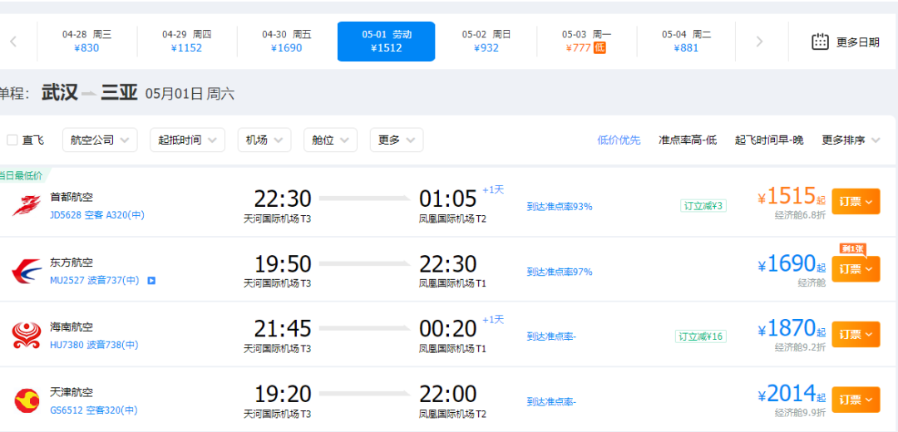Select the 04-30 周五 ¥1690 date tab

coord(287,42)
